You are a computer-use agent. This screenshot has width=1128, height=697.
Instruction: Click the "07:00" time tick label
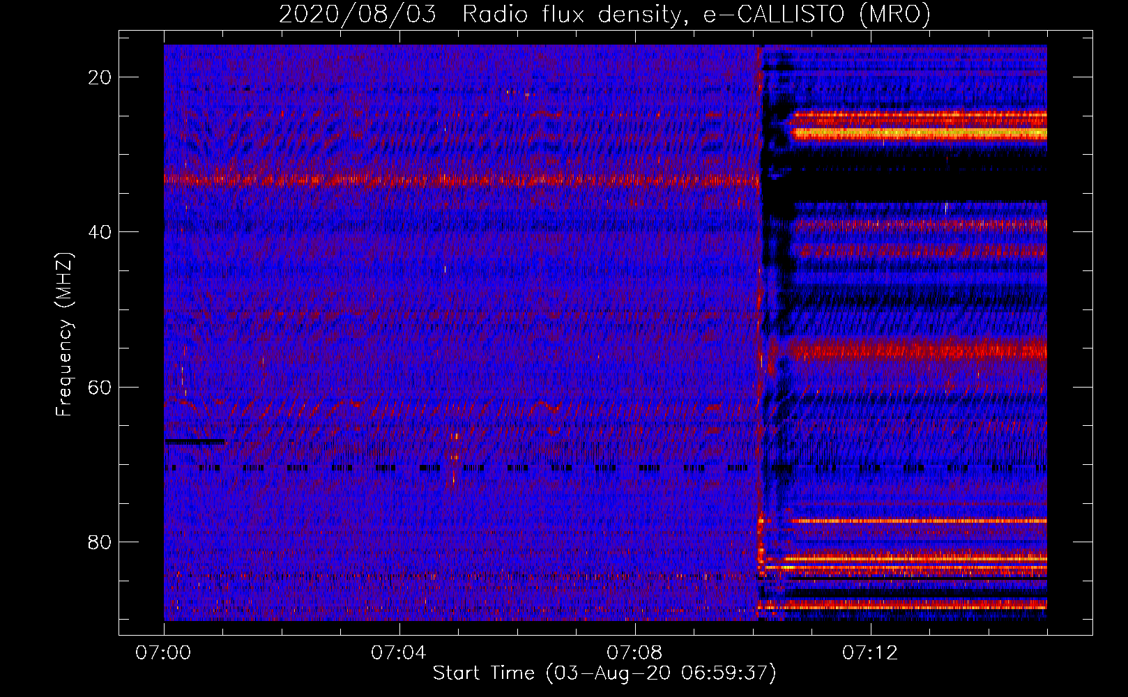click(164, 653)
